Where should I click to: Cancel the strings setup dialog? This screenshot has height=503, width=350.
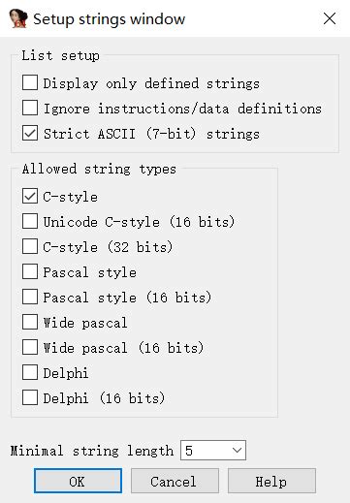175,481
